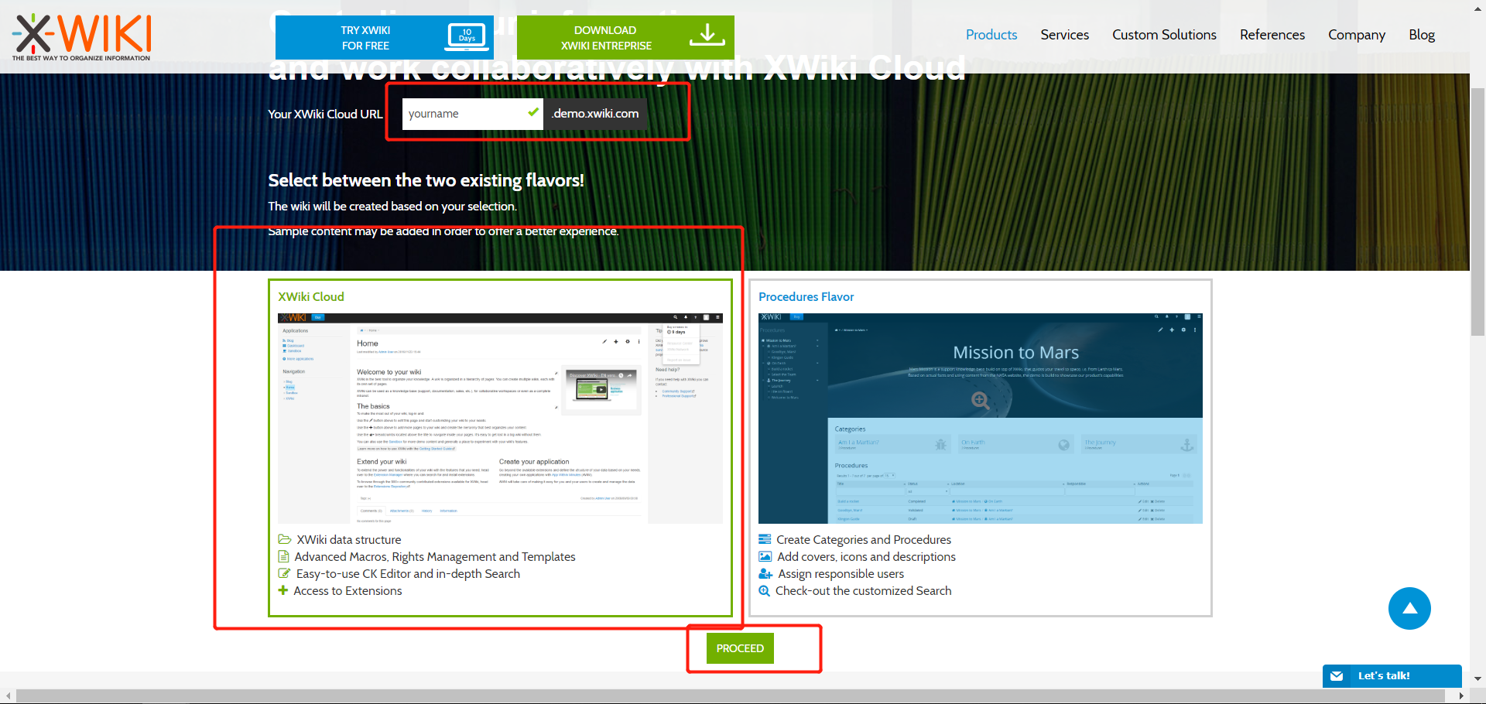Viewport: 1486px width, 704px height.
Task: Open the References menu
Action: point(1272,35)
